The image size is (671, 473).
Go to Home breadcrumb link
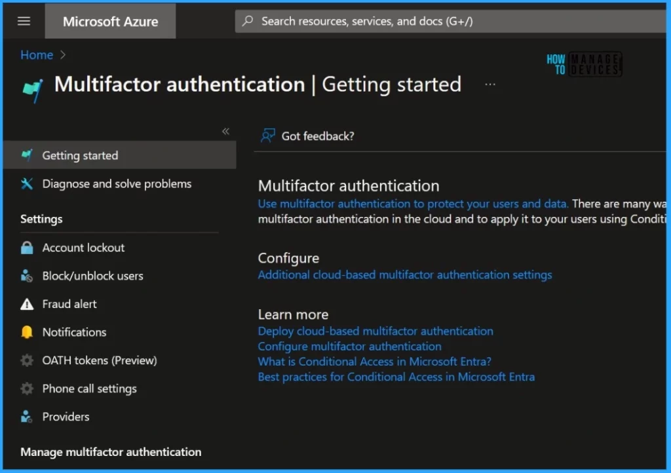click(37, 55)
